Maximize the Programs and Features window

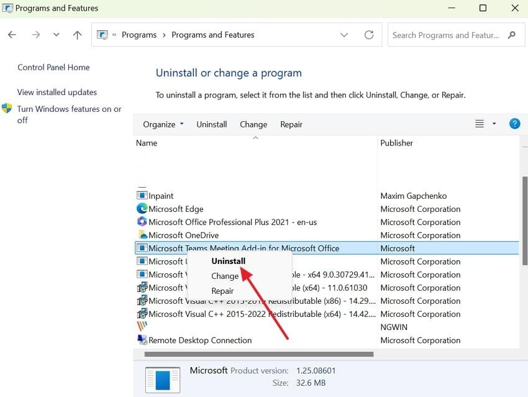483,7
